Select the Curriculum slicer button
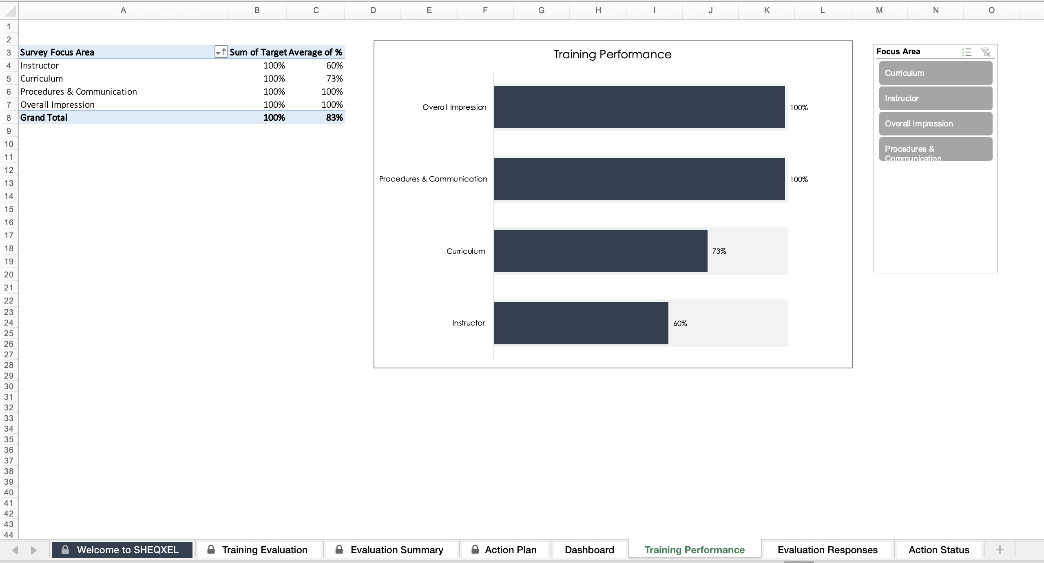Screen dimensions: 1044x563 pos(936,73)
